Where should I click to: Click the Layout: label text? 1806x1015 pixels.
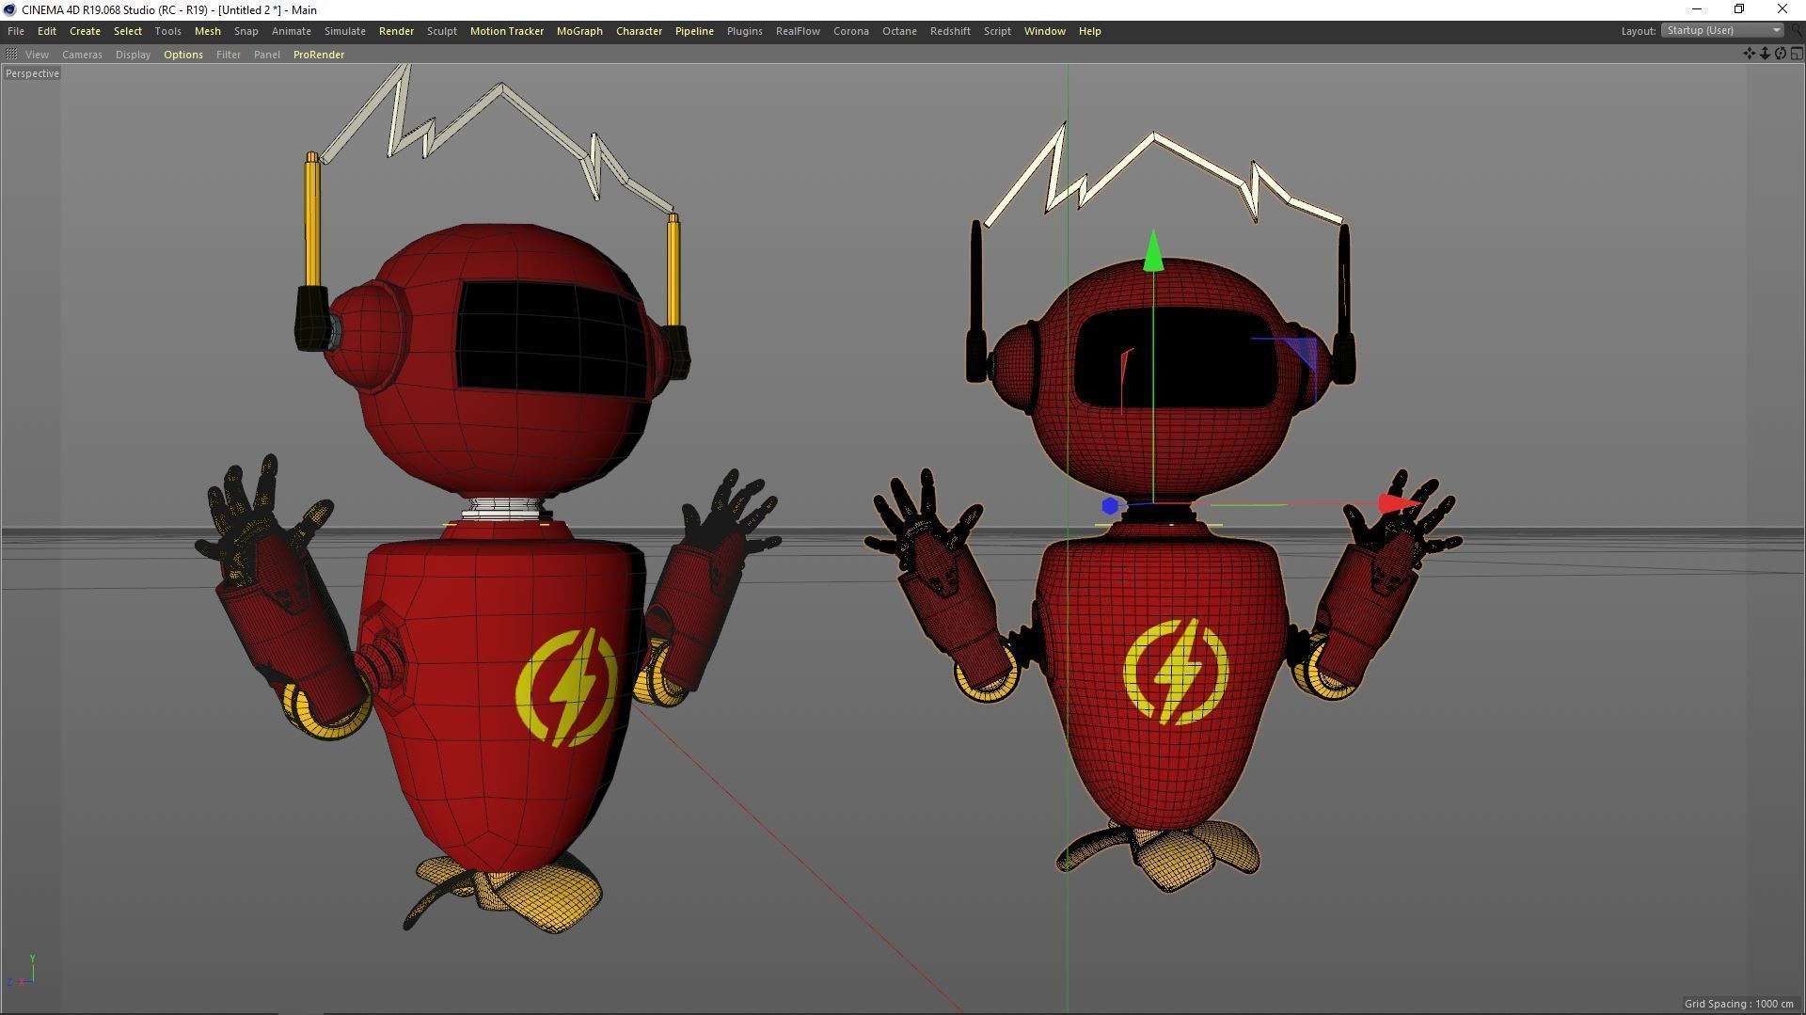(x=1638, y=31)
